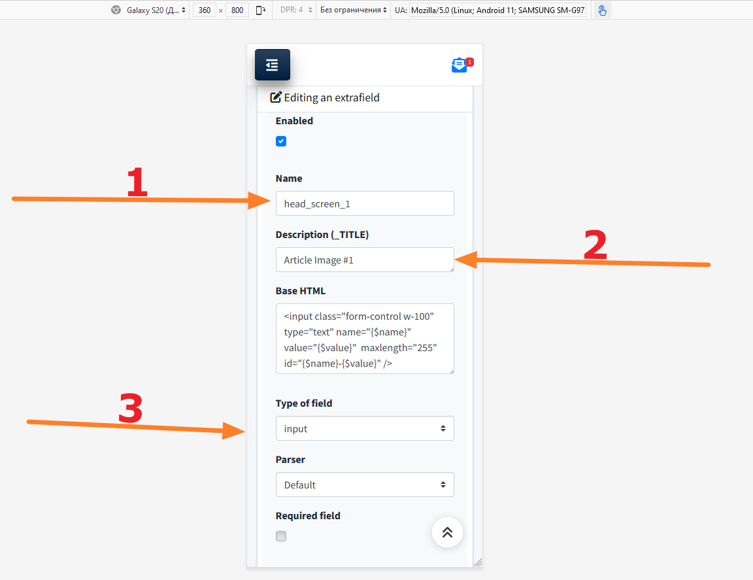Click the viewport height field showing 800
753x580 pixels.
(x=237, y=10)
